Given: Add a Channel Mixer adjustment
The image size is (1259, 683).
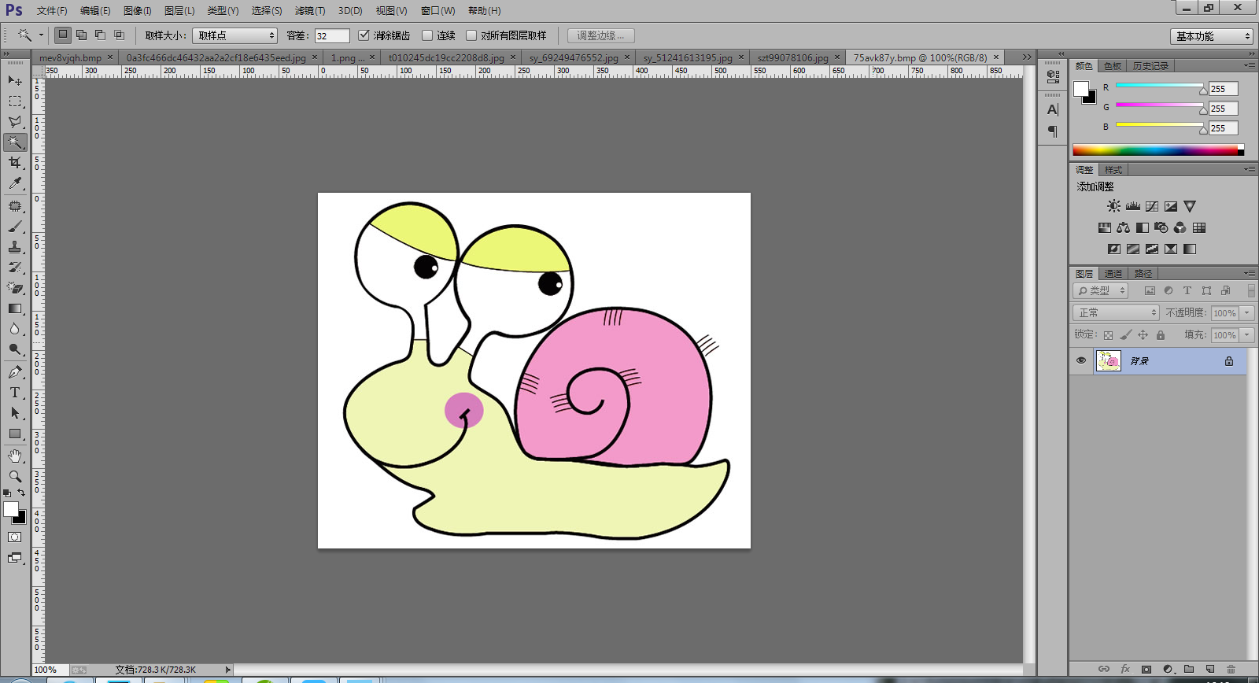Looking at the screenshot, I should coord(1180,227).
